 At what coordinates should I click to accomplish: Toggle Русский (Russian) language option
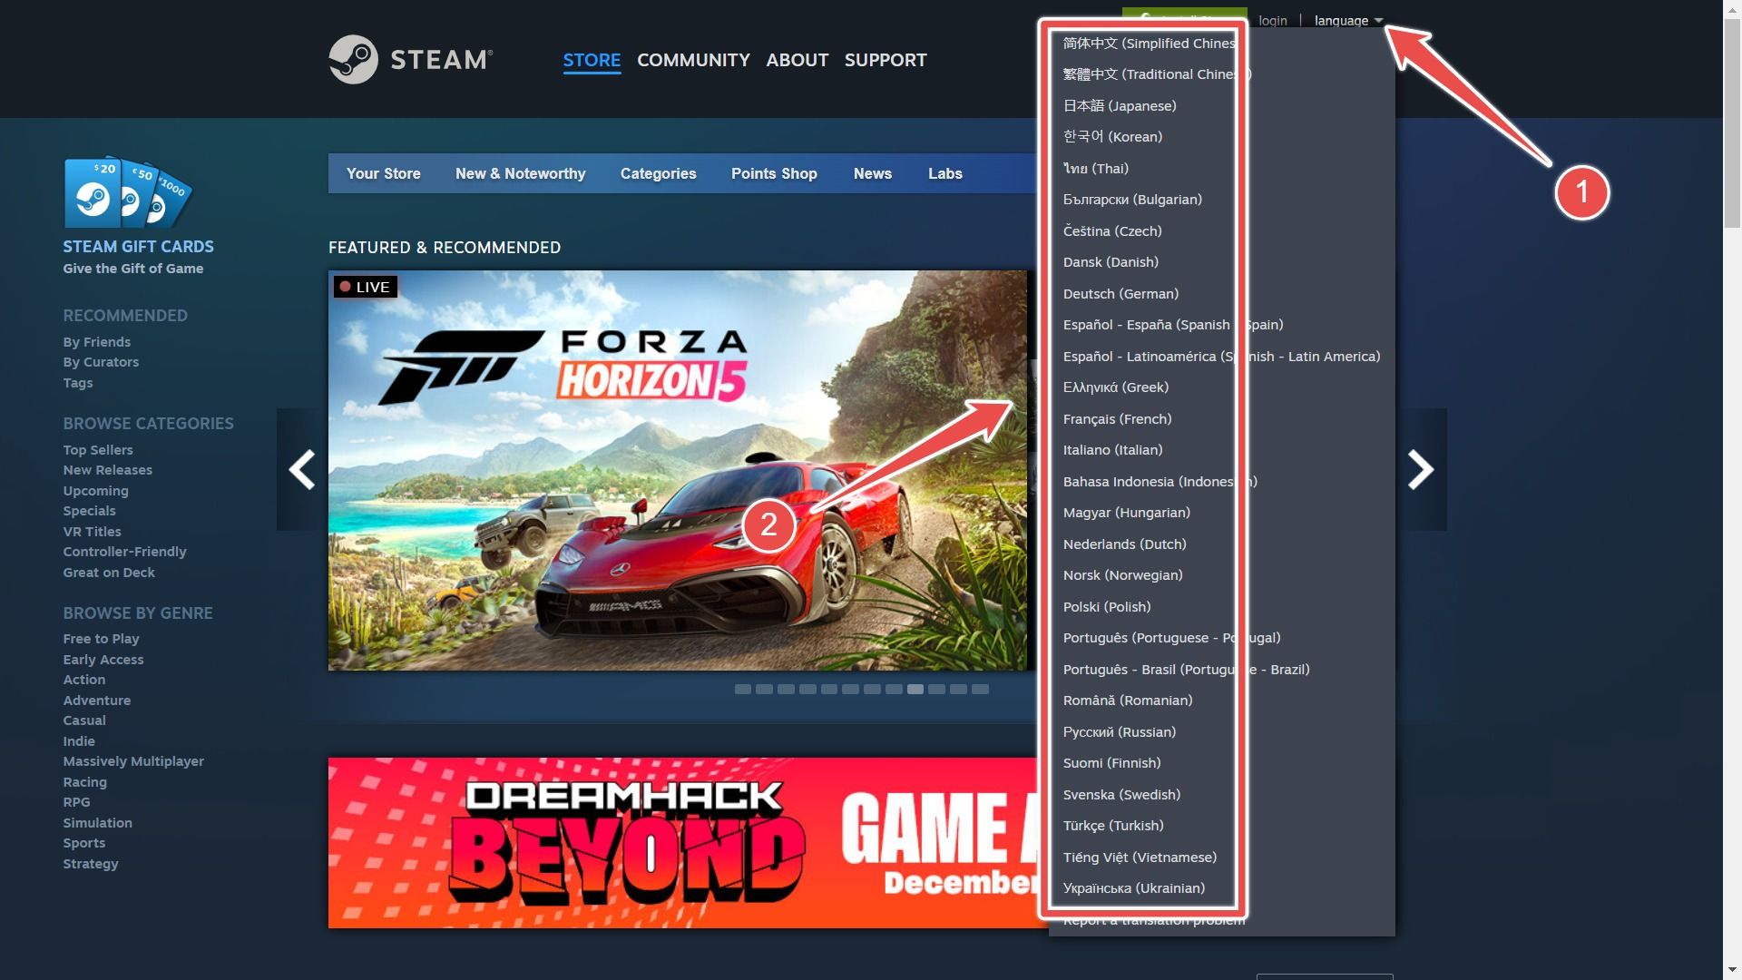[x=1118, y=731]
